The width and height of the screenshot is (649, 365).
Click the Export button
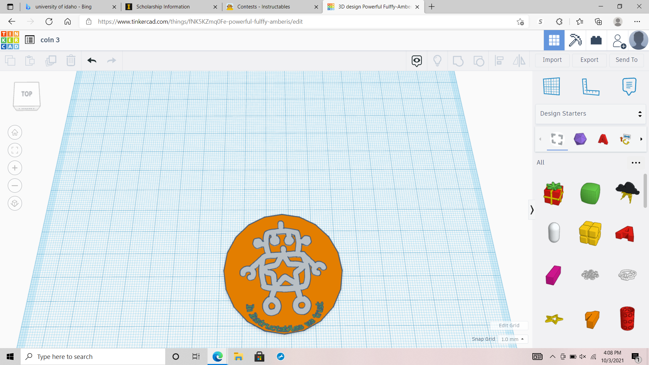589,60
